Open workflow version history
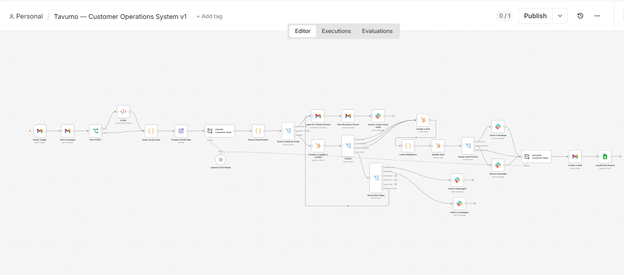624x275 pixels. point(581,16)
